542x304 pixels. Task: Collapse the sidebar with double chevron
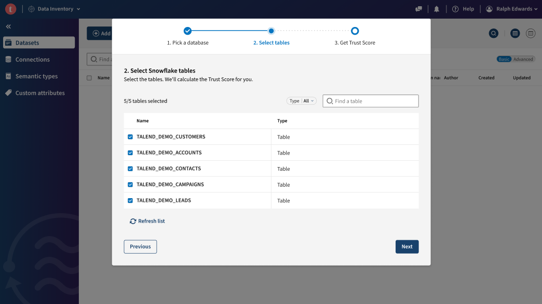8,26
